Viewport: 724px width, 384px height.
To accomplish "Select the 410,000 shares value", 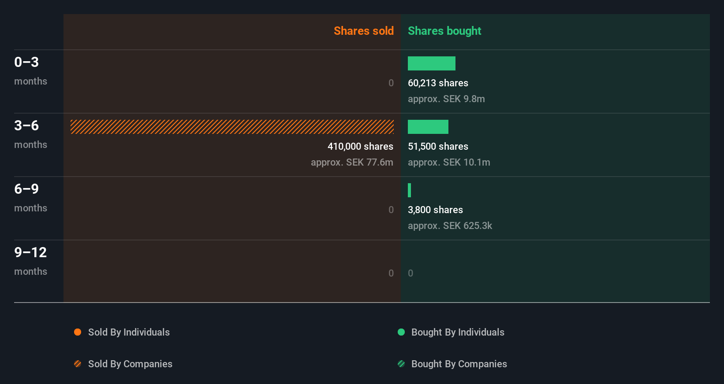I will point(360,146).
